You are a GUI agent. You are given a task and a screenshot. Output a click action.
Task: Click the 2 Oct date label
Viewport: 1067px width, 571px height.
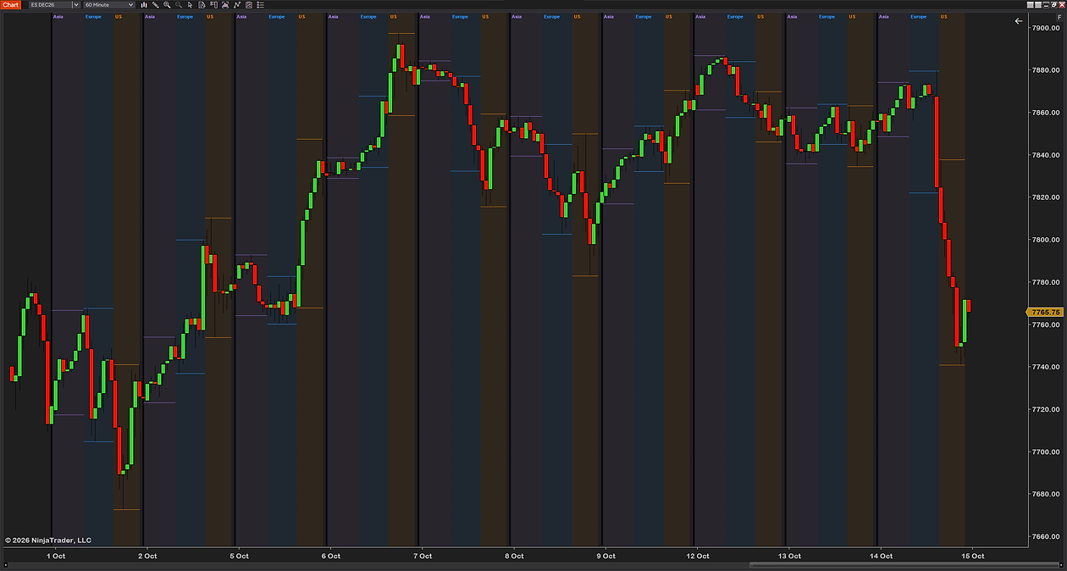[x=147, y=556]
